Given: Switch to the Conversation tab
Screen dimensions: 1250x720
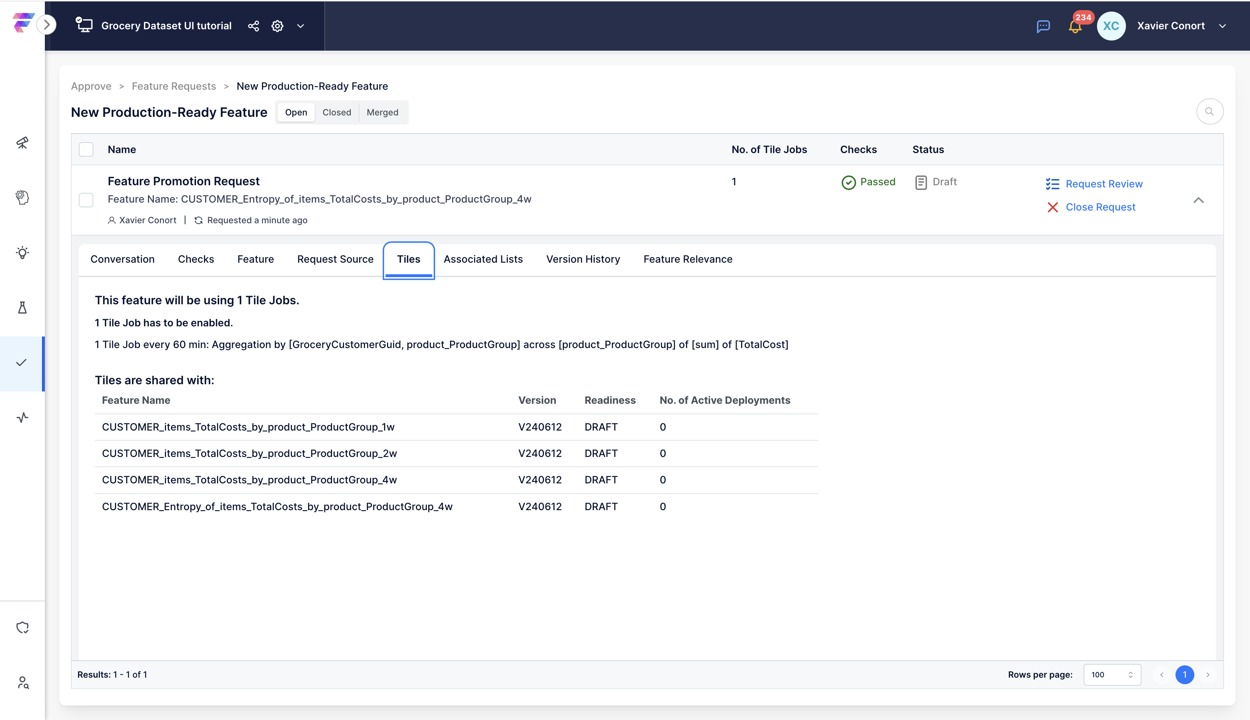Looking at the screenshot, I should pyautogui.click(x=122, y=259).
